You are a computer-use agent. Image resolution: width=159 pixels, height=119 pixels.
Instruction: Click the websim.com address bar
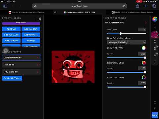[79, 6]
